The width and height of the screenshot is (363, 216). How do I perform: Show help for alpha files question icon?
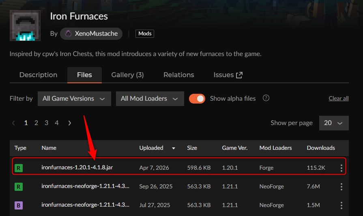pos(266,98)
